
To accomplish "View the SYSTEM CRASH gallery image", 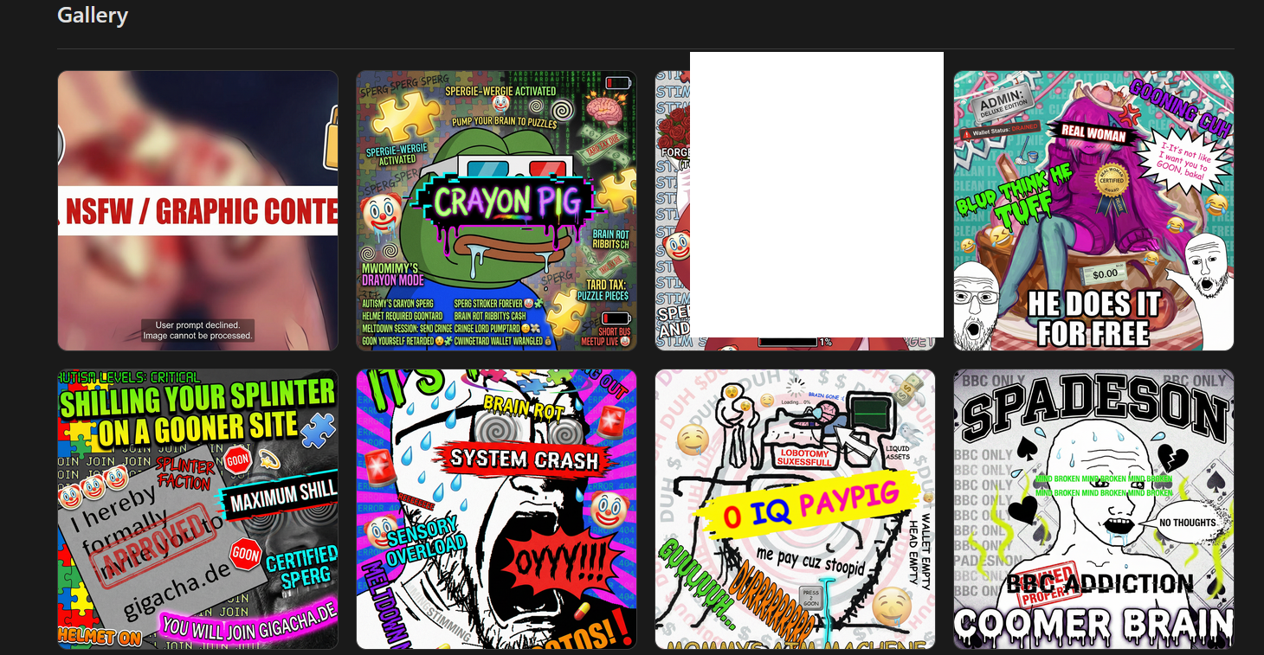I will tap(496, 509).
